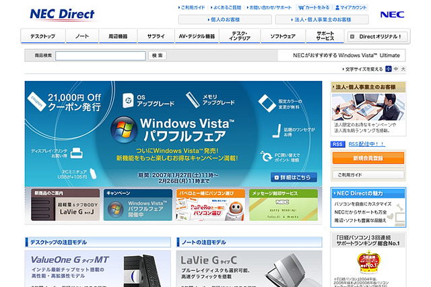Open the お問い合わせ/サポート link
Screen dimensions: 431x287
(269, 7)
